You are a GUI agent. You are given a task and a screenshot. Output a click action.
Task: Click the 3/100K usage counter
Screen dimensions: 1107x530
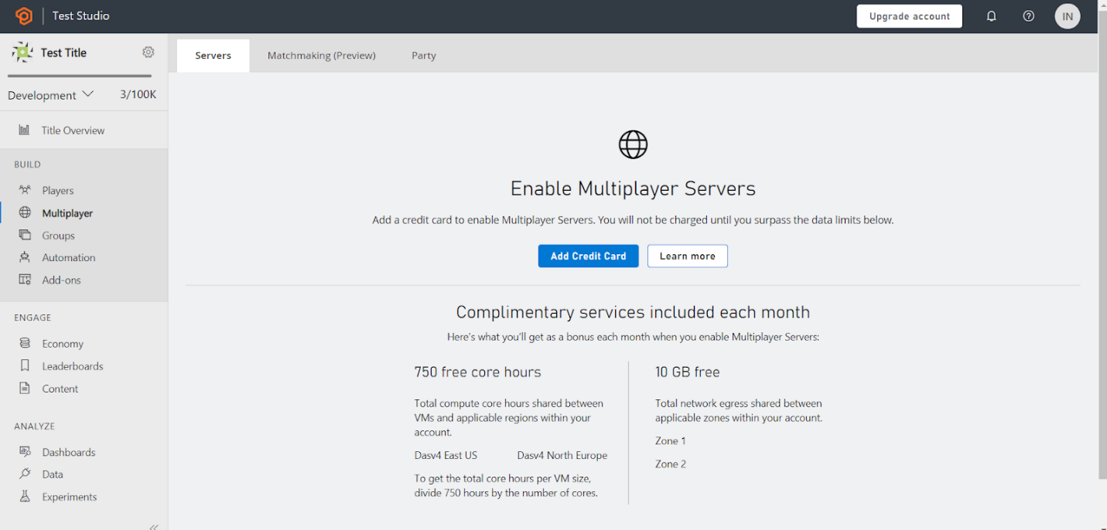click(x=138, y=94)
